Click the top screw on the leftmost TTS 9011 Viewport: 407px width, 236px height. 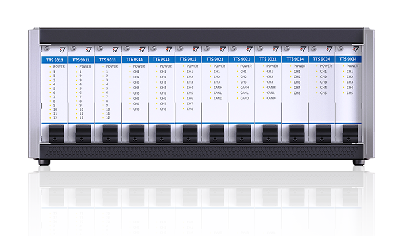[x=46, y=49]
